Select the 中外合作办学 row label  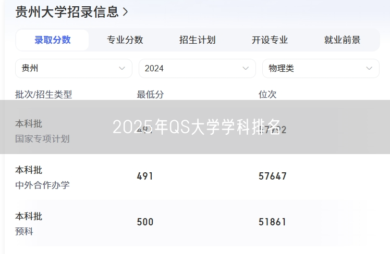pyautogui.click(x=42, y=185)
